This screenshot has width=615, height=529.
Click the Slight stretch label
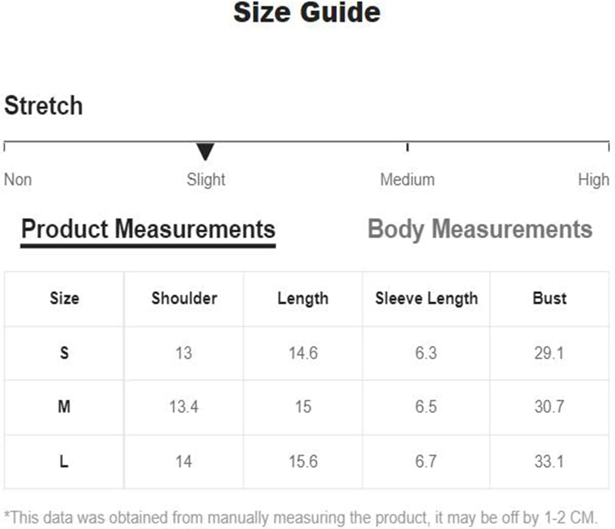coord(206,179)
